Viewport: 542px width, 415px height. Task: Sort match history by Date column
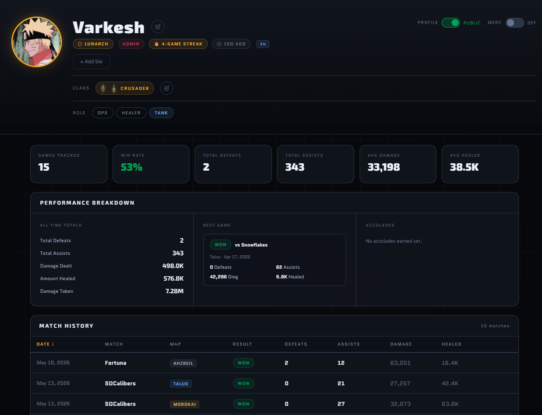45,344
